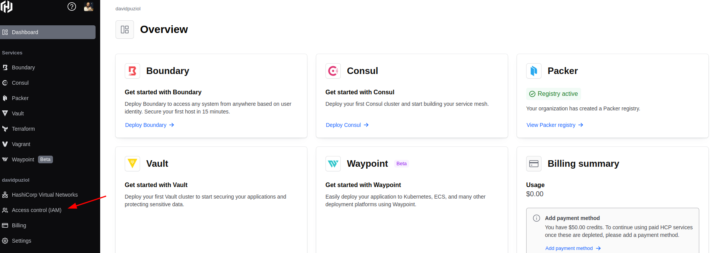Open the user profile avatar

point(89,7)
